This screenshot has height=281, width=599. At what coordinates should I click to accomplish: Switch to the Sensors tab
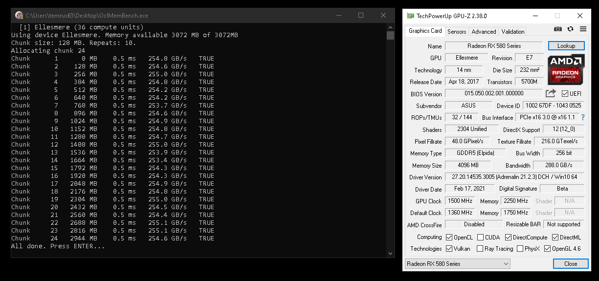tap(457, 32)
